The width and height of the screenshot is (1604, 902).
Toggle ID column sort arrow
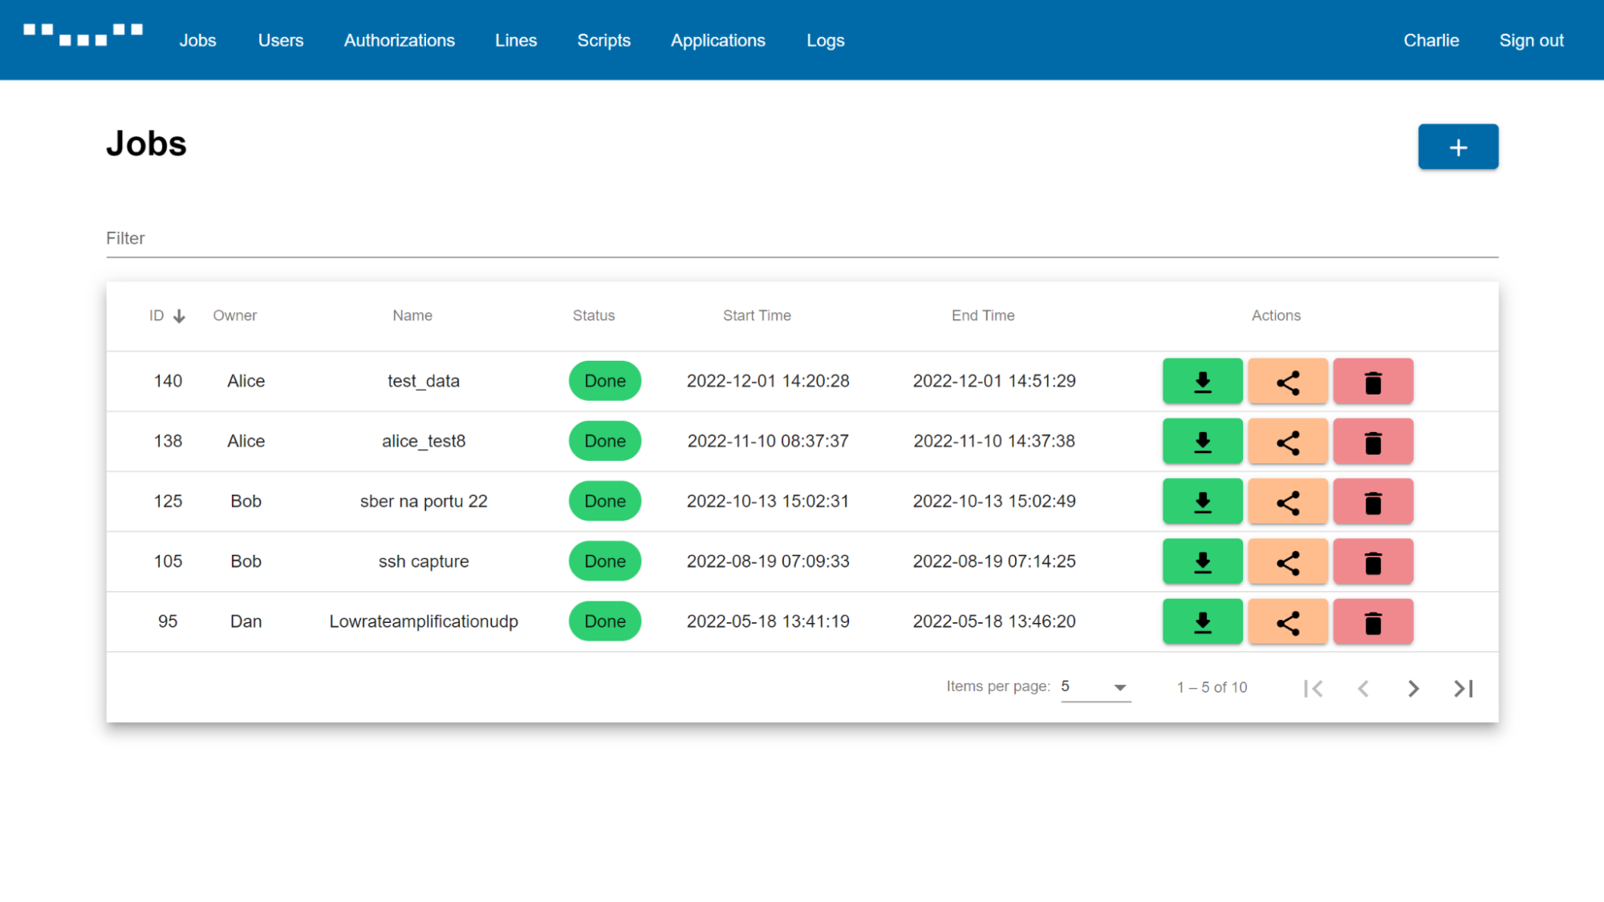pyautogui.click(x=179, y=316)
